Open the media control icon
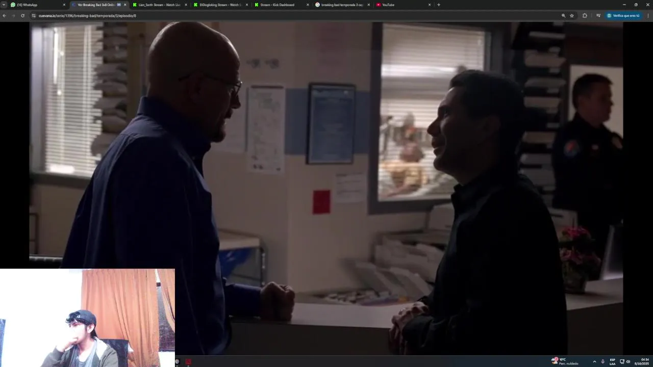653x367 pixels. [598, 16]
